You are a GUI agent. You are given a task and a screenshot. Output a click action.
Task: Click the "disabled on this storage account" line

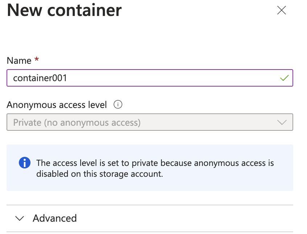pyautogui.click(x=100, y=174)
